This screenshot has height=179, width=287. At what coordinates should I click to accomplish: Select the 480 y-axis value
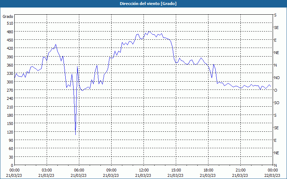(10, 32)
